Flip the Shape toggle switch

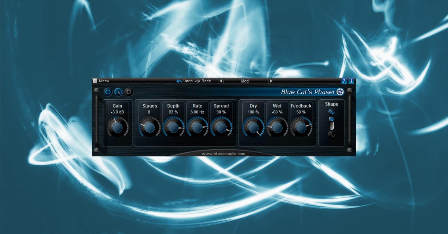click(331, 123)
